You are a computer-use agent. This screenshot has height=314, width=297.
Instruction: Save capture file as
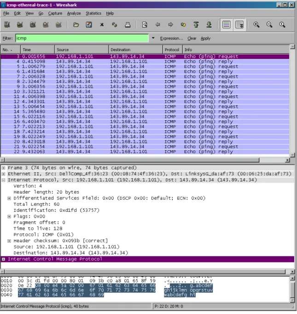click(89, 24)
